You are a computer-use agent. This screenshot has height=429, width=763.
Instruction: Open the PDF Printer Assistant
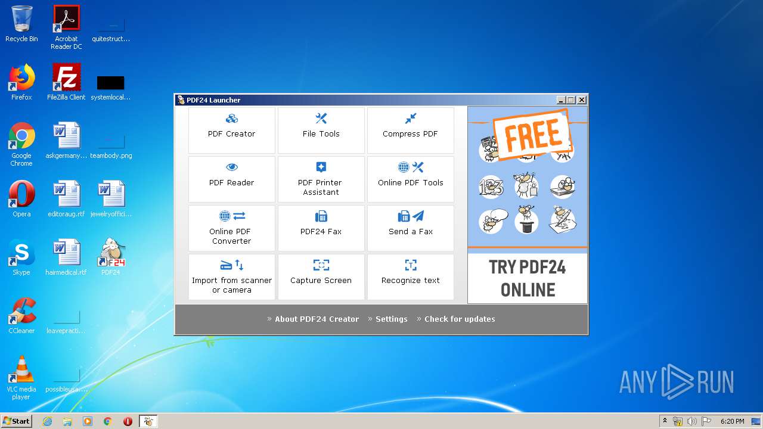[x=321, y=179]
